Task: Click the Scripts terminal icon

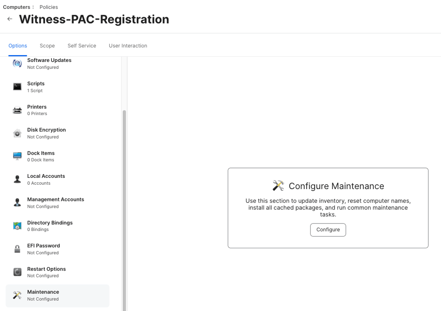Action: (17, 87)
